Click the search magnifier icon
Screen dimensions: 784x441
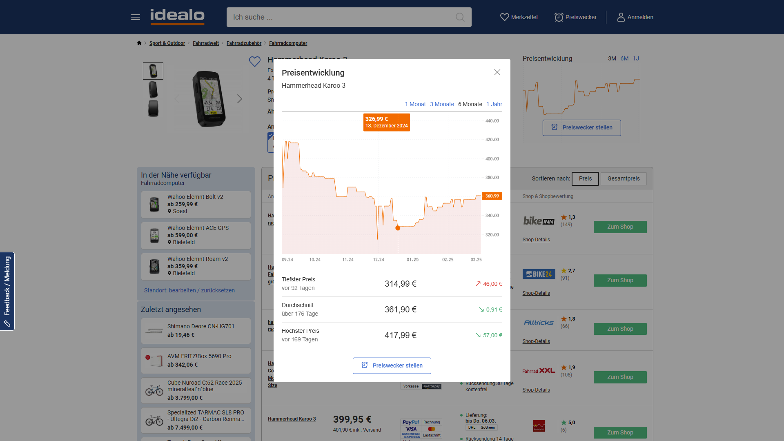(460, 17)
